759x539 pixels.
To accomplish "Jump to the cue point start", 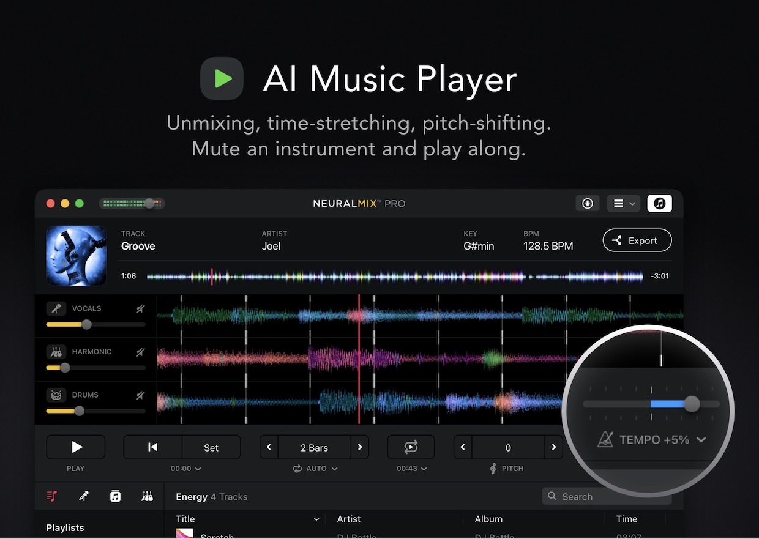I will (153, 447).
